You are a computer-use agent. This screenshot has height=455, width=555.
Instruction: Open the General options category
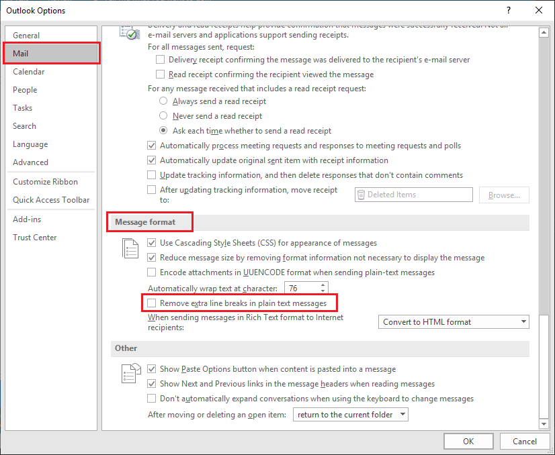[51, 36]
